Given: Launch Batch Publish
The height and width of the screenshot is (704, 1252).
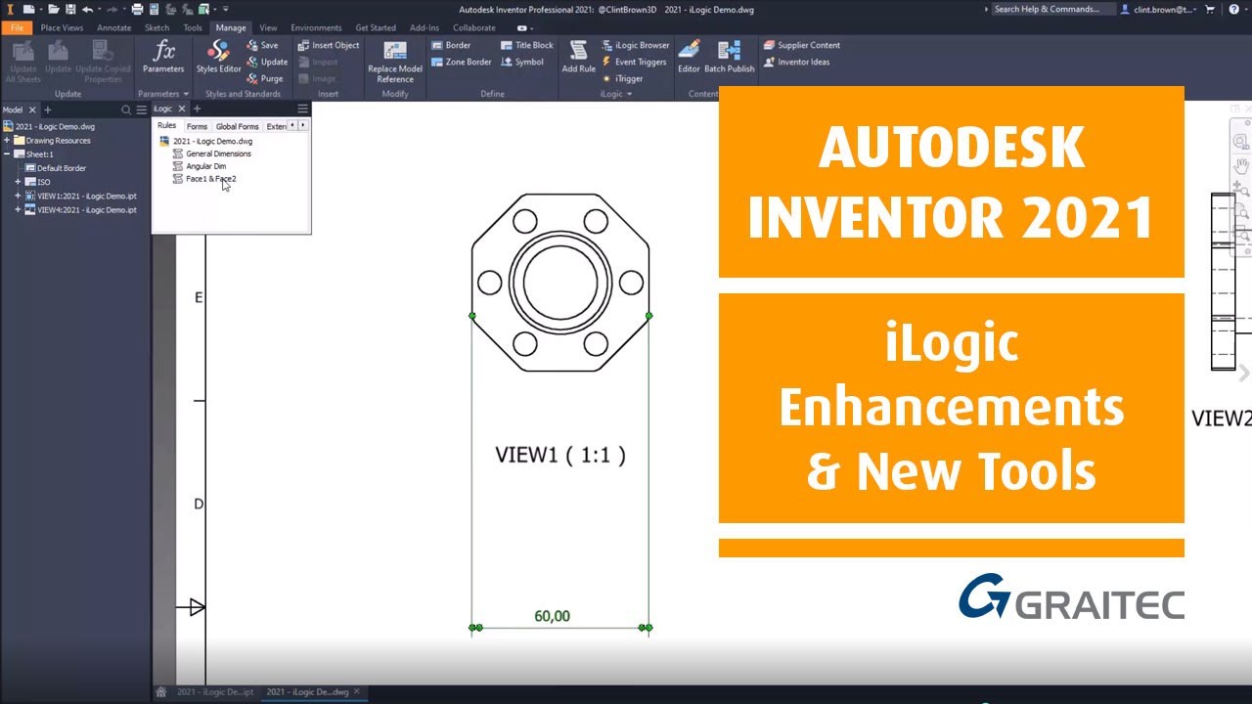Looking at the screenshot, I should (730, 58).
